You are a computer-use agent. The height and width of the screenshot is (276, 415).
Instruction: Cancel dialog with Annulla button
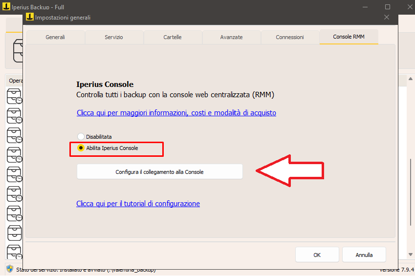tap(364, 255)
